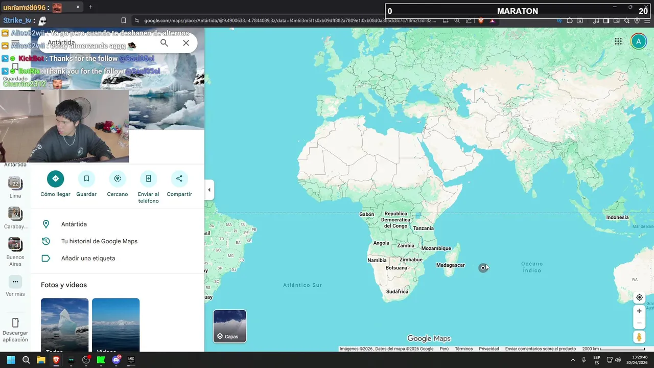Center map on your location
This screenshot has width=654, height=368.
[x=639, y=297]
